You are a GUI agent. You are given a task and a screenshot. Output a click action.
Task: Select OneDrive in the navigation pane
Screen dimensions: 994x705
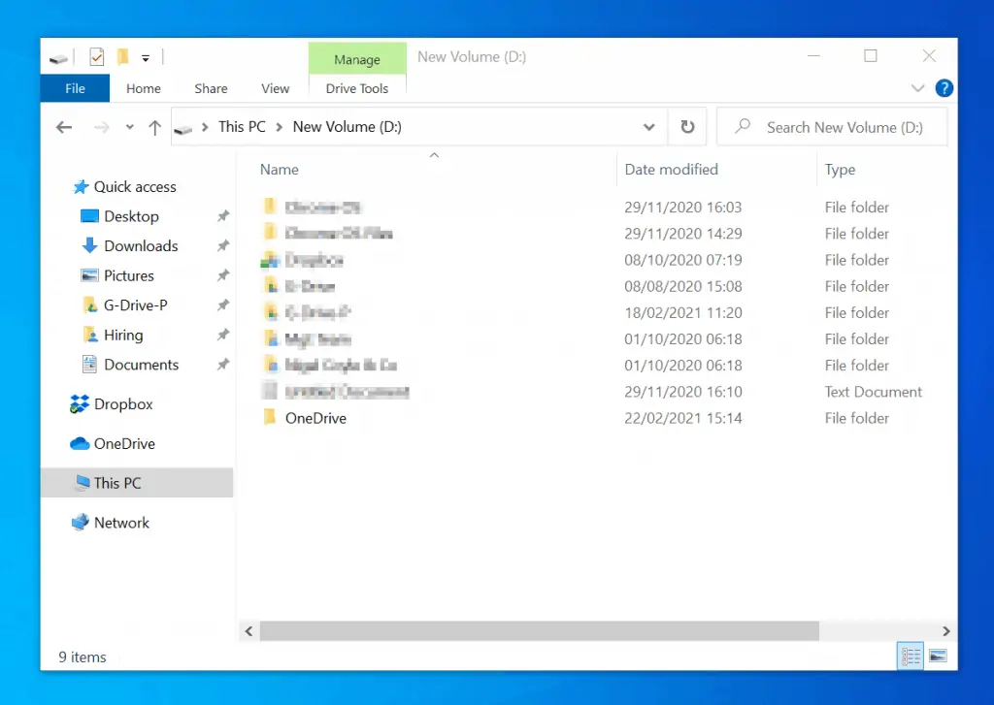click(x=124, y=444)
